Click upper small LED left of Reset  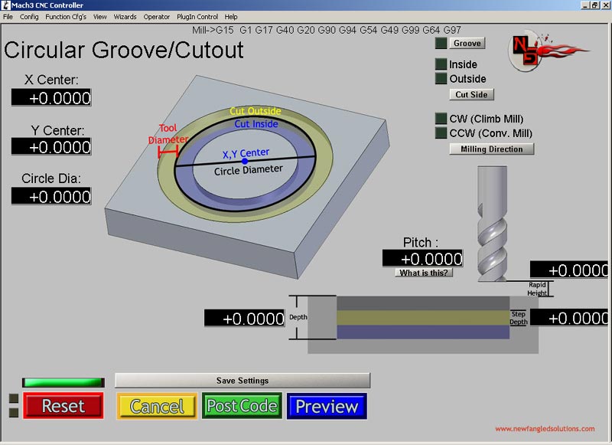[x=14, y=398]
